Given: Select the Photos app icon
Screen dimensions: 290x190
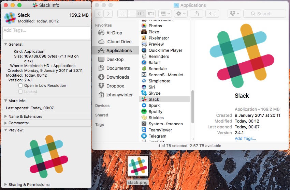Looking at the screenshot, I should tap(144, 26).
